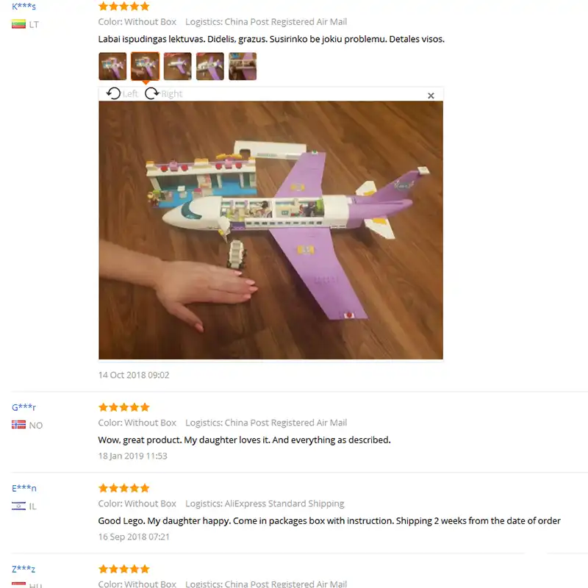Click the rotate Right icon
This screenshot has width=588, height=588.
[152, 93]
